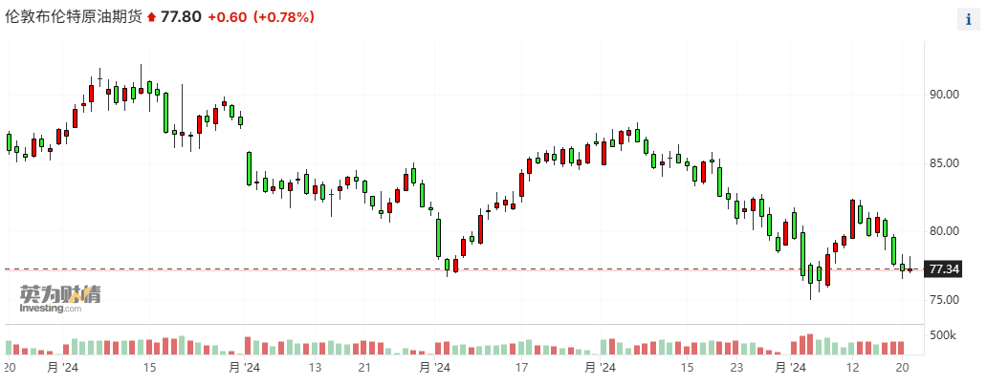Click the 80.00 price axis label
The height and width of the screenshot is (386, 987).
tap(944, 231)
